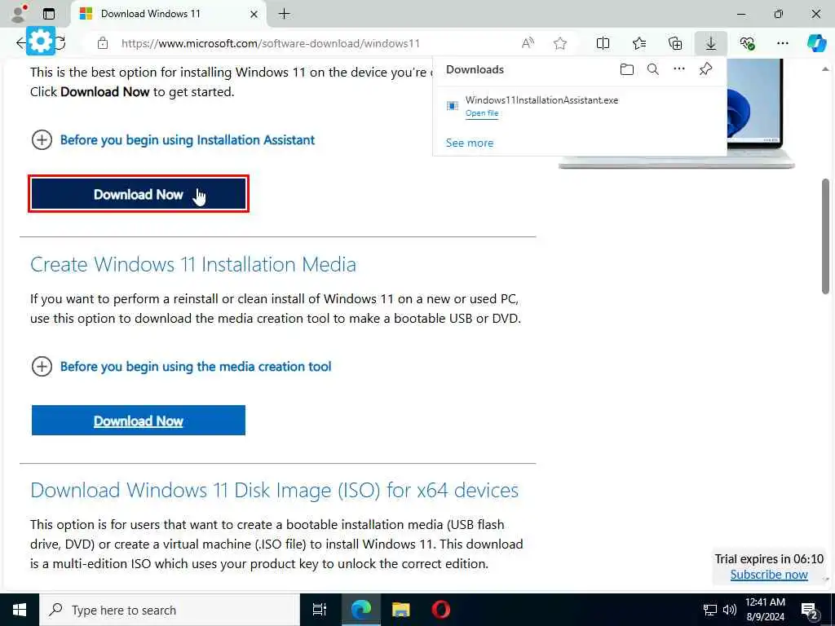Open Edge Settings and more menu
Image resolution: width=835 pixels, height=626 pixels.
pyautogui.click(x=782, y=44)
